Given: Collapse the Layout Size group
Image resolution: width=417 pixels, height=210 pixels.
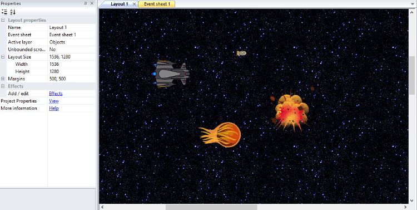Looking at the screenshot, I should 3,57.
